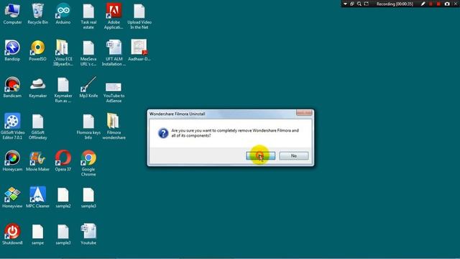Pause recording with the red pause button
This screenshot has height=259, width=460.
[x=431, y=4]
